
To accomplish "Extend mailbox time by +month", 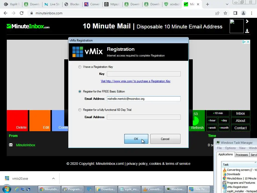I will (224, 128).
